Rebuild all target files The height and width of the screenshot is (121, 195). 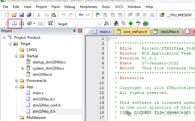22,23
